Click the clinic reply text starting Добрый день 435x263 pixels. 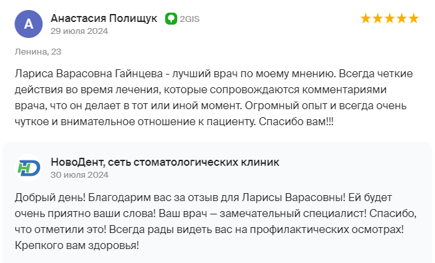tap(216, 222)
